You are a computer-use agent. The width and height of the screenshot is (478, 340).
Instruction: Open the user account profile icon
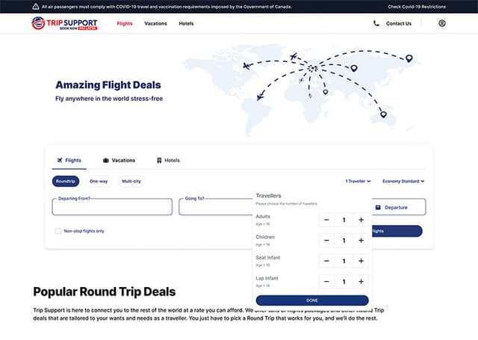(442, 23)
